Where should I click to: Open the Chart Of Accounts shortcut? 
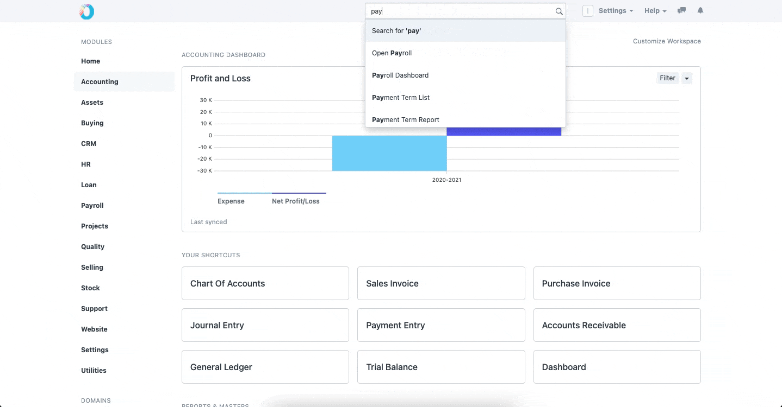click(x=265, y=283)
